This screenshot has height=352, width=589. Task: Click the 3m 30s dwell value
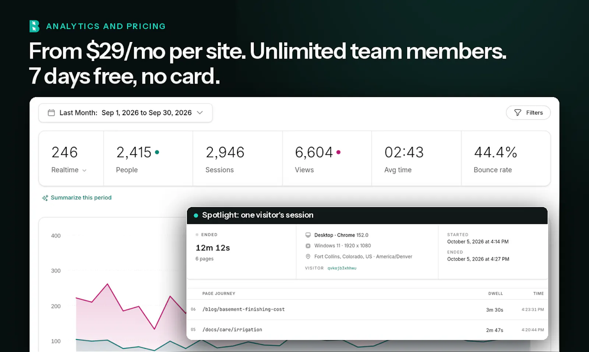click(494, 310)
